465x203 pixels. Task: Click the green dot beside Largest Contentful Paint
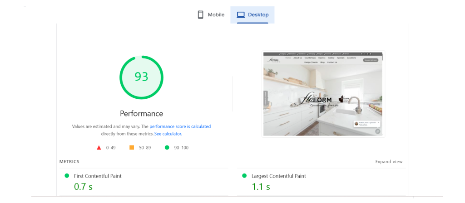point(244,176)
